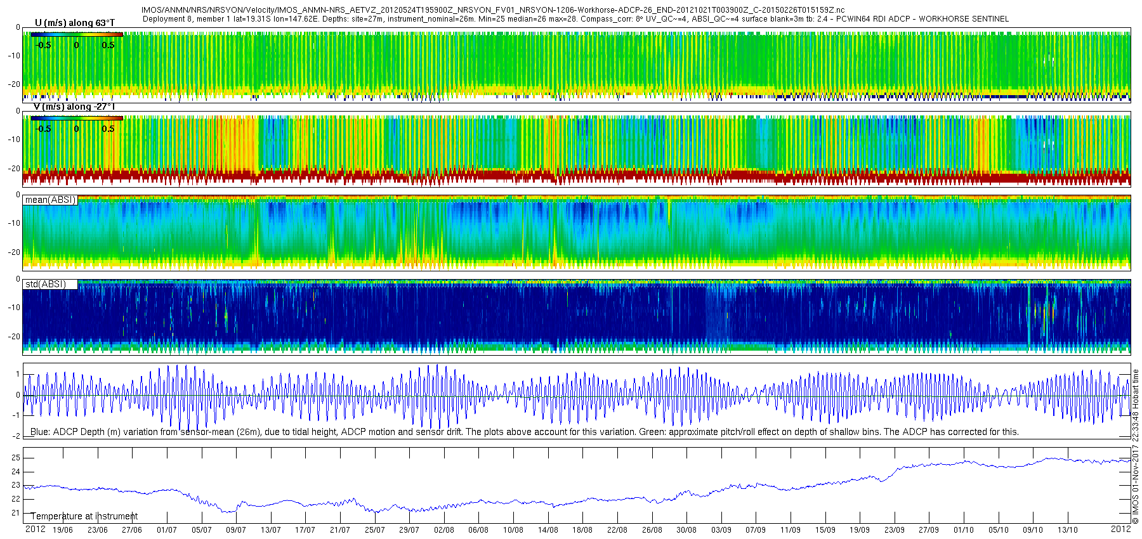Click the '21/07' date tick label
The image size is (1142, 539).
click(x=340, y=530)
